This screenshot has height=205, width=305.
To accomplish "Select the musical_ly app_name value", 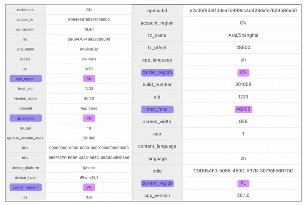I will [x=89, y=49].
